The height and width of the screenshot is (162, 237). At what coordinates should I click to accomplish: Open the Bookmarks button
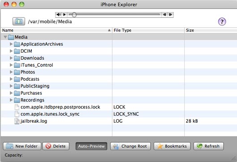point(172,146)
